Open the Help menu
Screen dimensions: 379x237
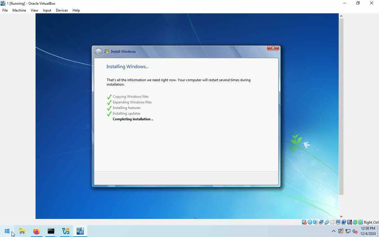(x=76, y=10)
